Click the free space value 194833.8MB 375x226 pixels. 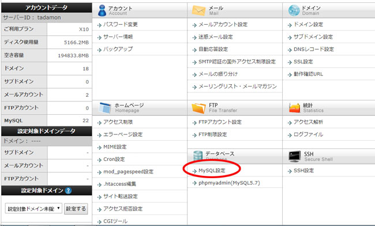pos(73,56)
